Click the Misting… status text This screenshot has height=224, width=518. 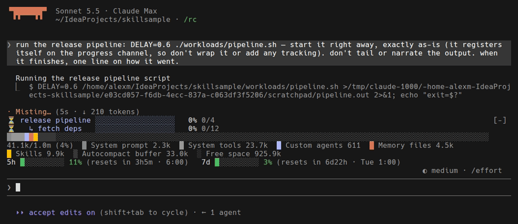click(33, 112)
